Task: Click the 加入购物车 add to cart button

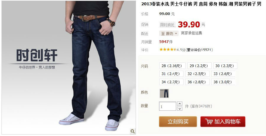Action: (x=223, y=122)
